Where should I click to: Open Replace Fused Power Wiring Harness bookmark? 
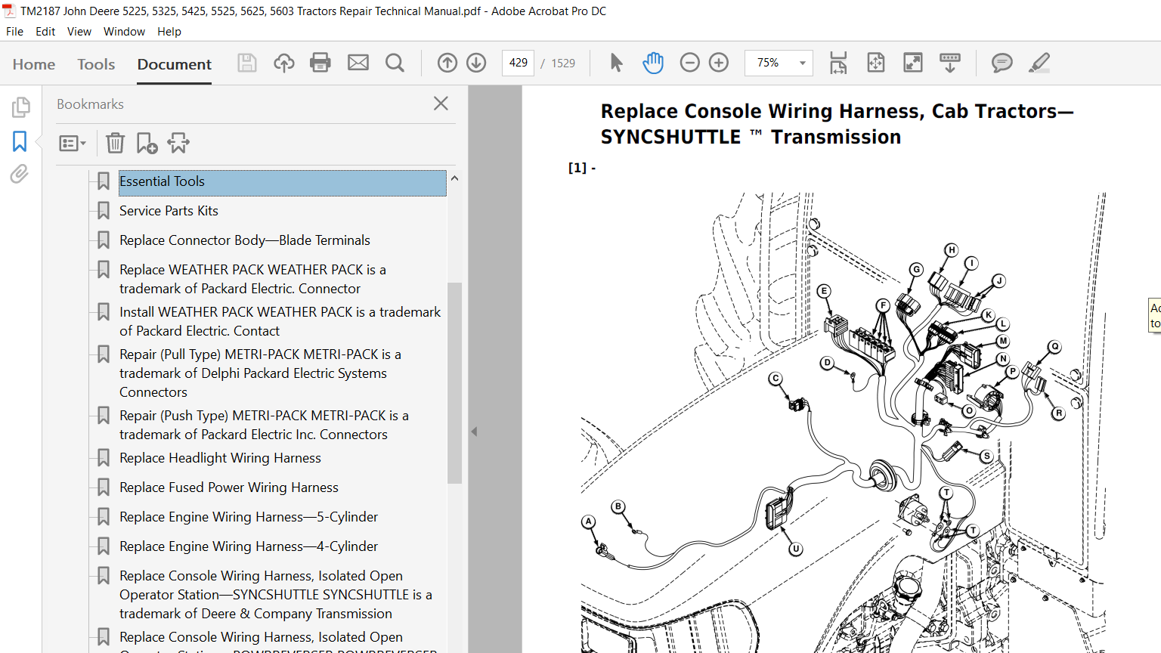[x=229, y=487]
